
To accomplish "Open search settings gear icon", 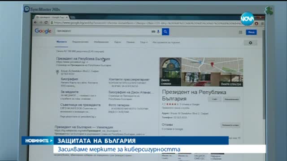I will (x=250, y=43).
